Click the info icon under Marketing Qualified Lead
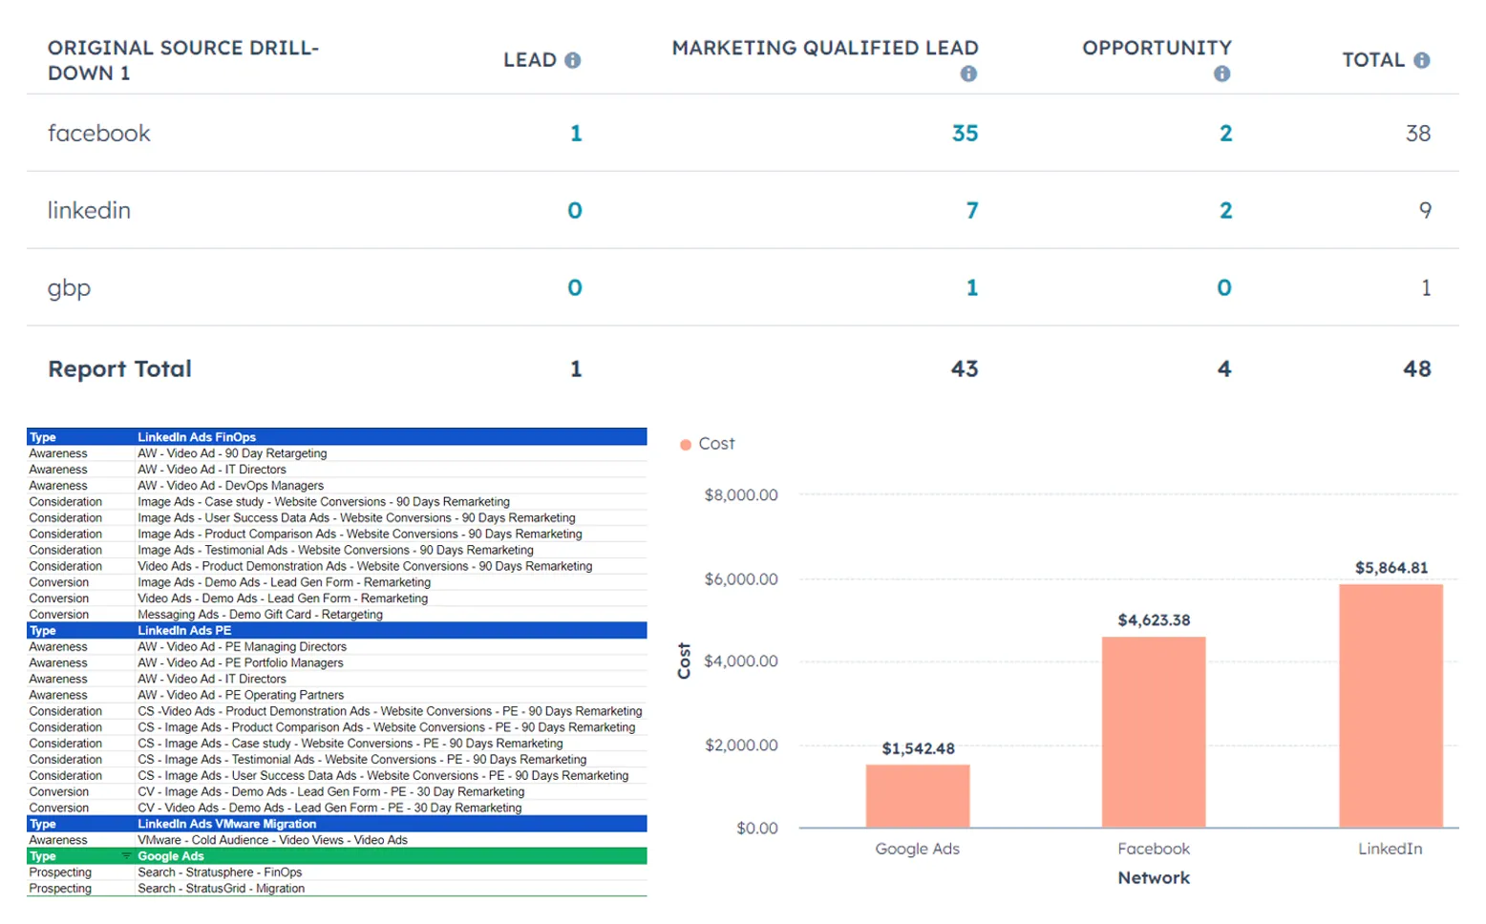The width and height of the screenshot is (1486, 924). (968, 73)
